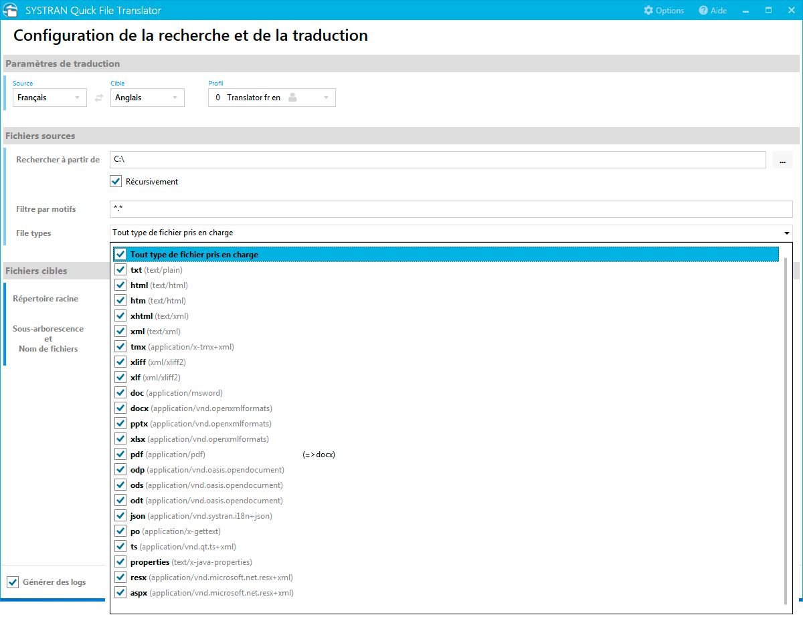Uncheck the odt file type
The height and width of the screenshot is (635, 803).
[120, 501]
